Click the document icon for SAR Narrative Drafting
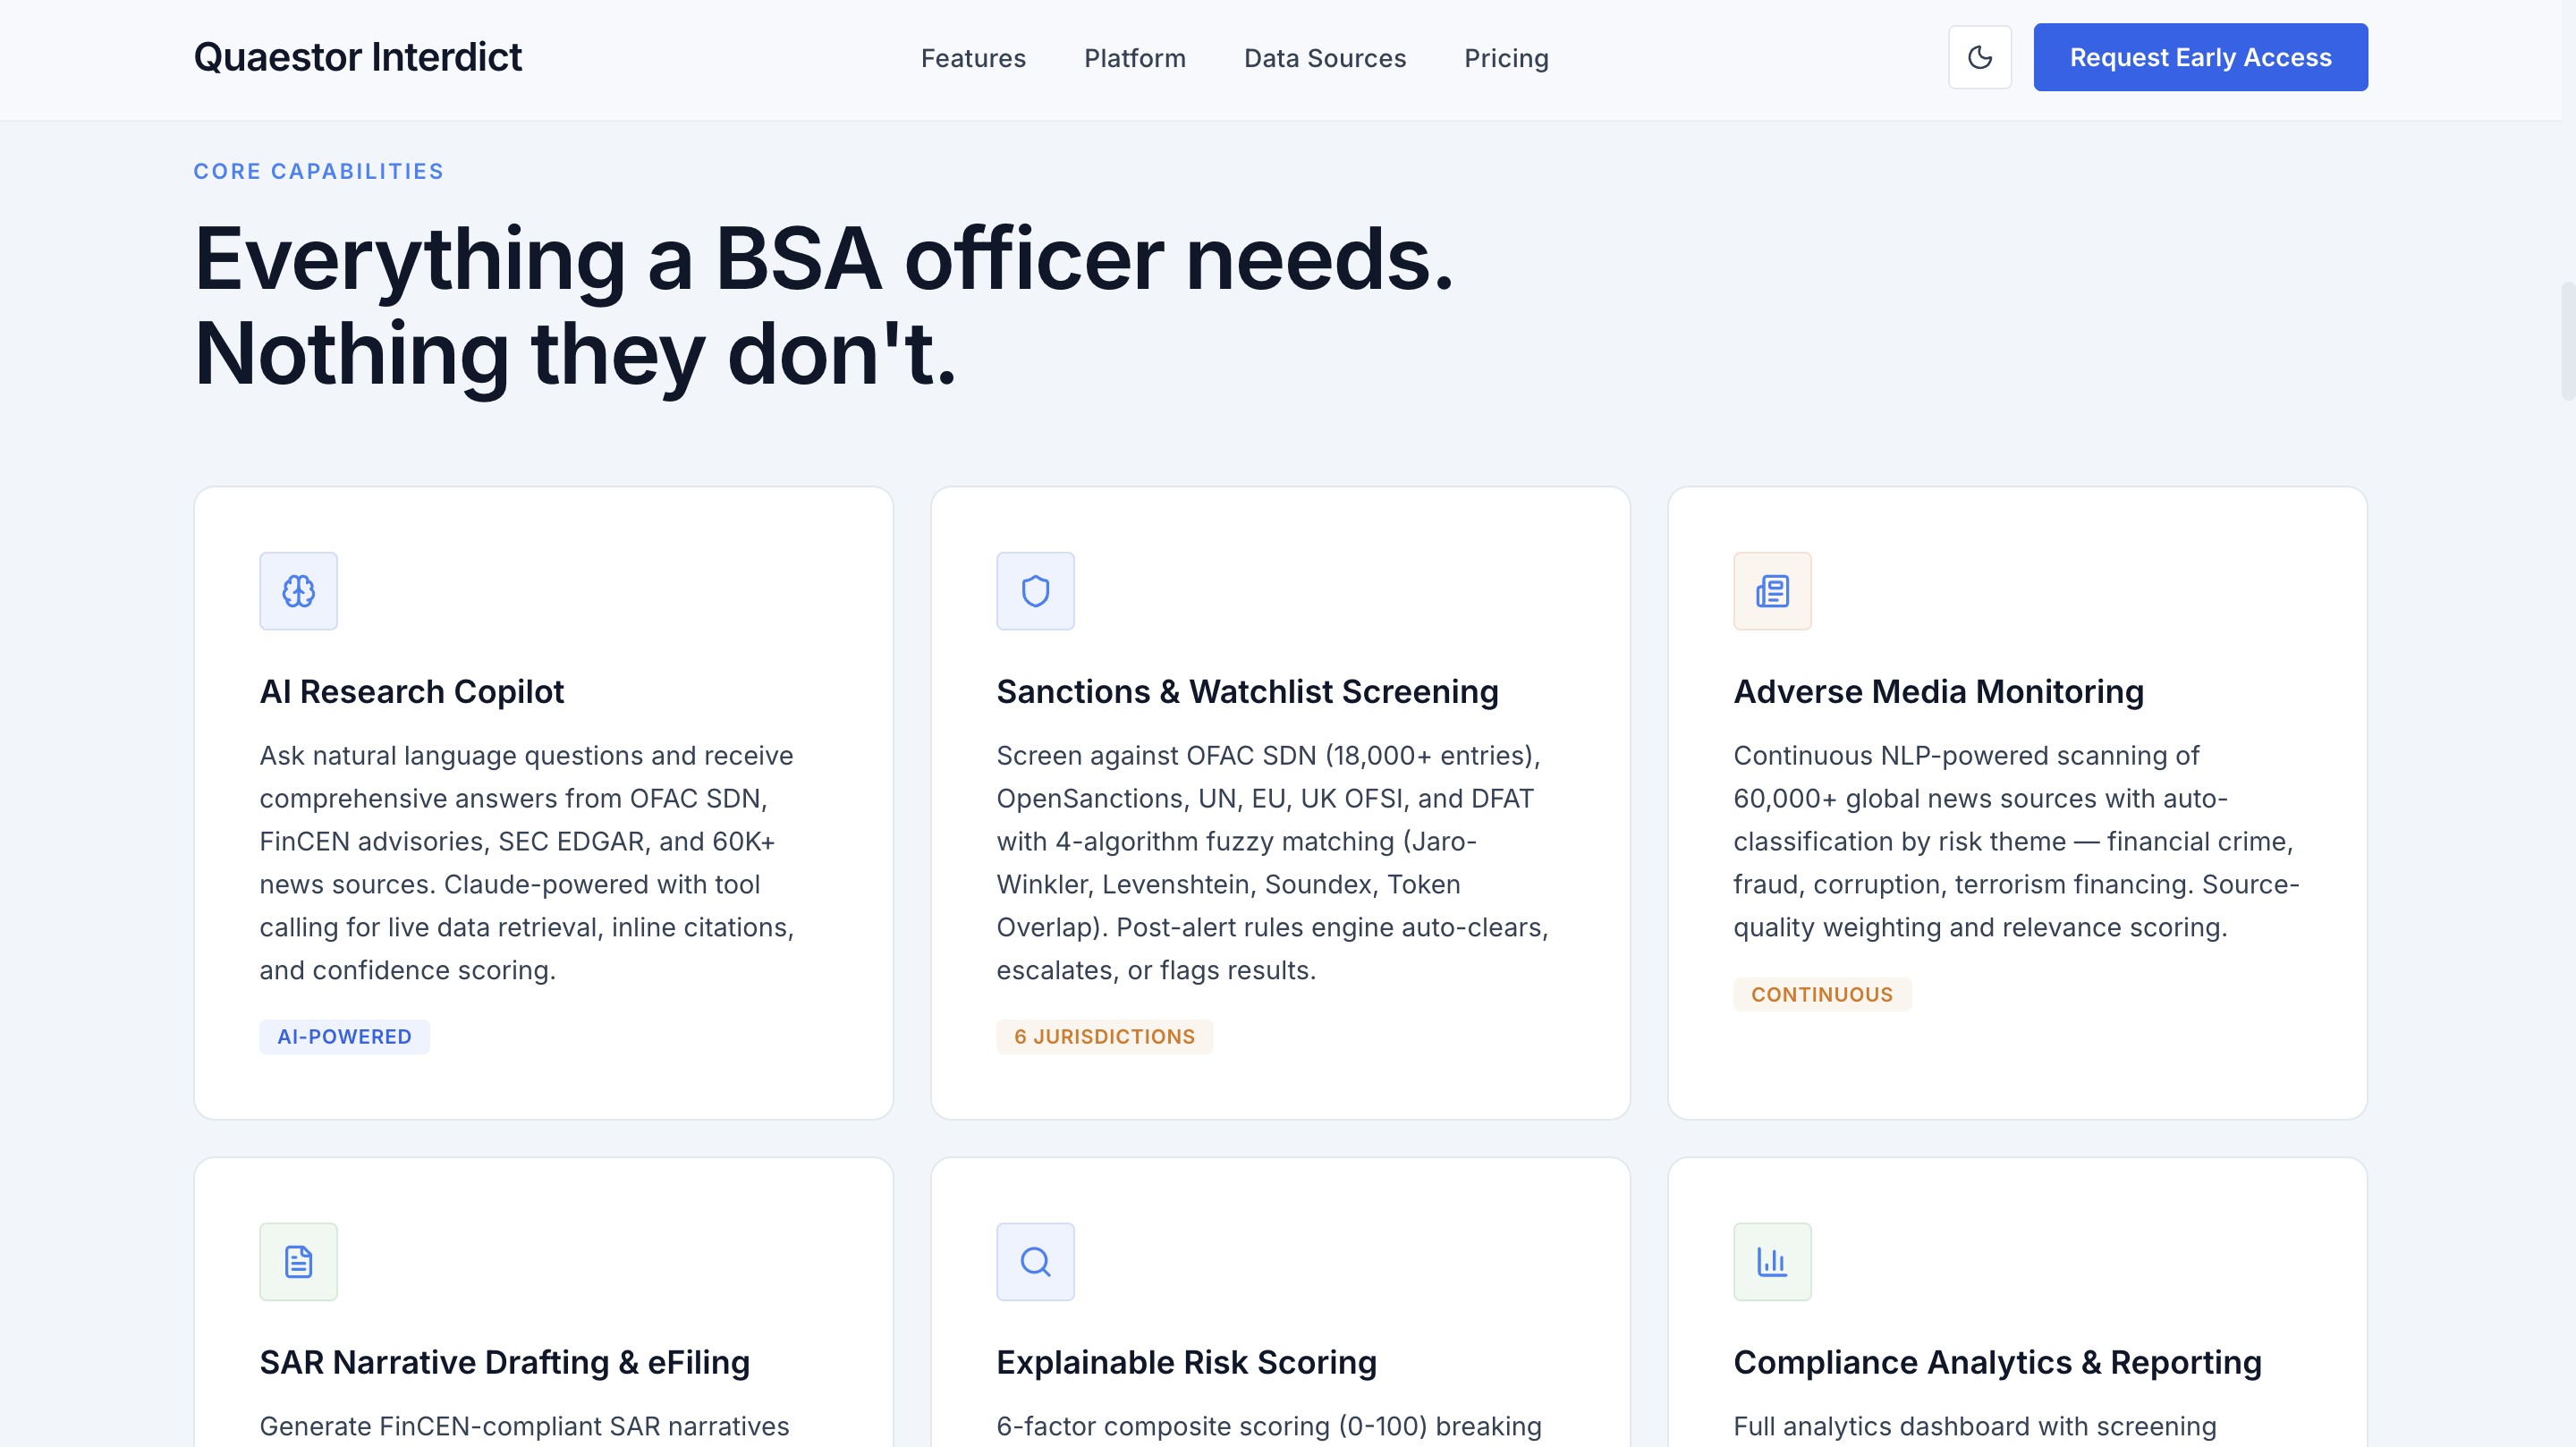The image size is (2576, 1447). pyautogui.click(x=298, y=1261)
